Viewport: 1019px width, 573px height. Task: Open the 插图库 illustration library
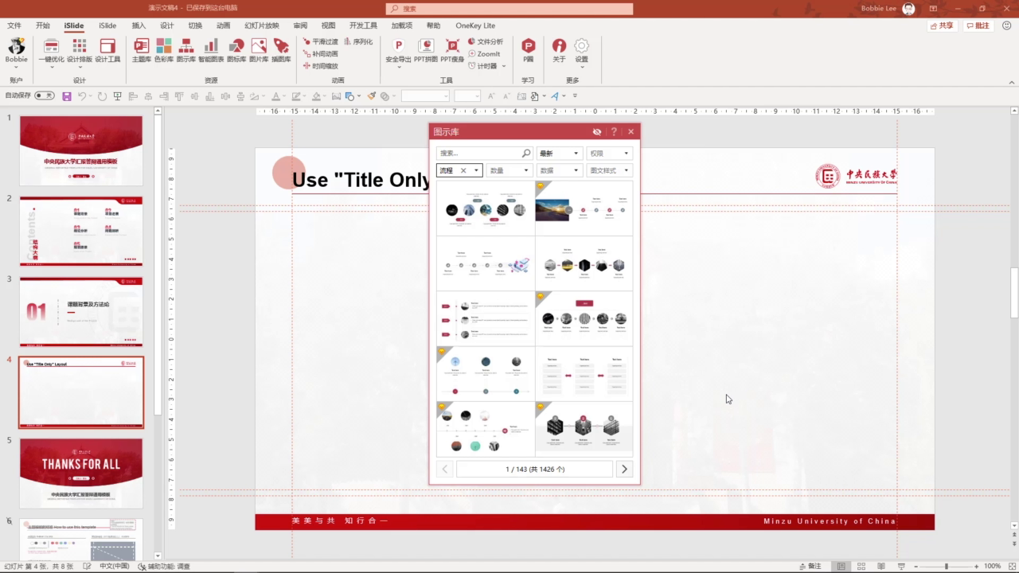(281, 50)
